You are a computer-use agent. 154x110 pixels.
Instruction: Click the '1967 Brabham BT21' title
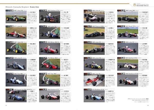pos(131,58)
